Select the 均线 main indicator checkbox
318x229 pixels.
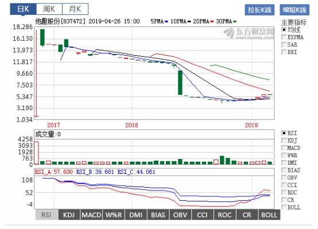click(x=284, y=30)
